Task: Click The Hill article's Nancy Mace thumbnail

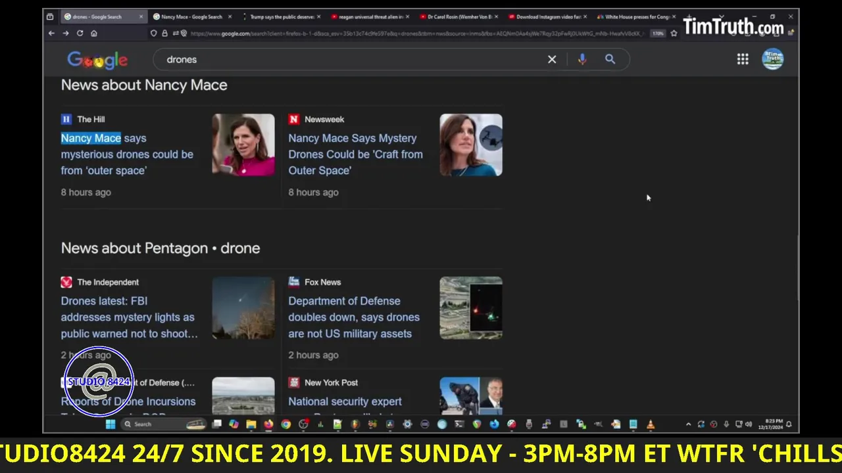Action: point(243,145)
